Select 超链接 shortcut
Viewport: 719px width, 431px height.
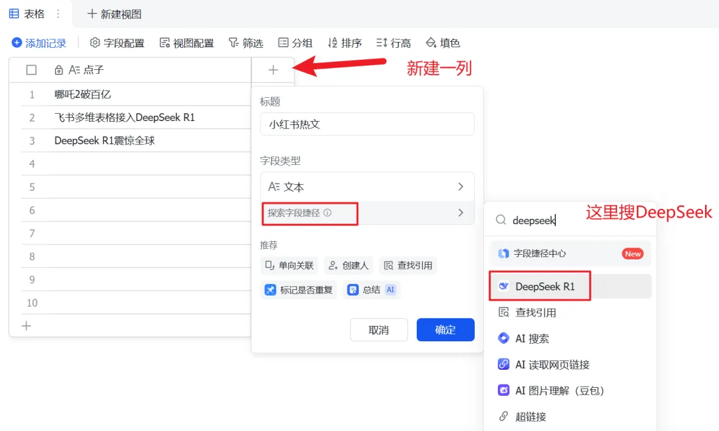pyautogui.click(x=571, y=417)
